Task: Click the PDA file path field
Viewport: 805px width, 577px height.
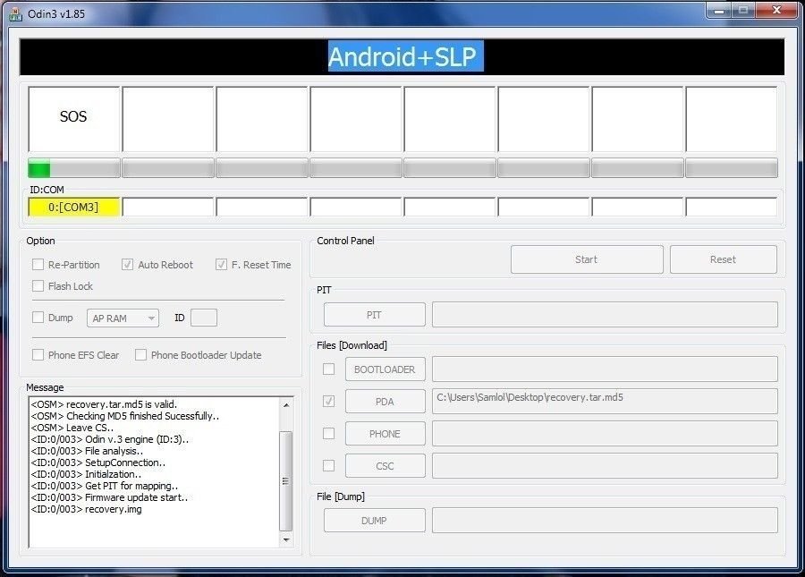Action: click(605, 401)
